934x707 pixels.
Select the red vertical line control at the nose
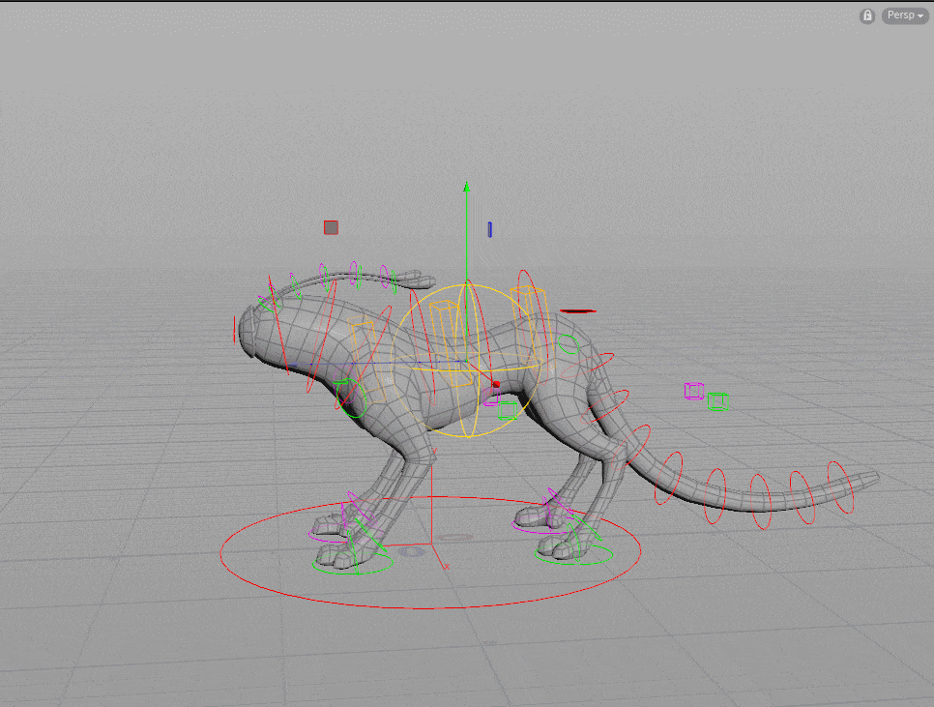(235, 330)
